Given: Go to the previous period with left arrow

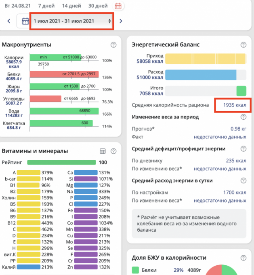Looking at the screenshot, I should pos(9,21).
